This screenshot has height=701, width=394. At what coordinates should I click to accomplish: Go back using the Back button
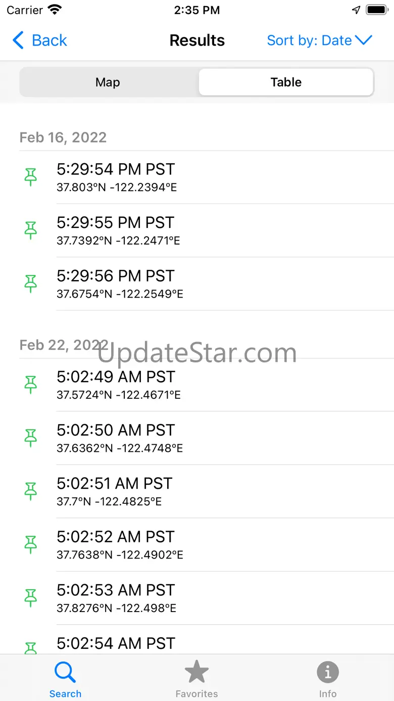click(40, 40)
